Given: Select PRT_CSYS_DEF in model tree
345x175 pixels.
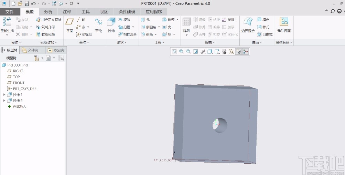Looking at the screenshot, I should pos(24,89).
